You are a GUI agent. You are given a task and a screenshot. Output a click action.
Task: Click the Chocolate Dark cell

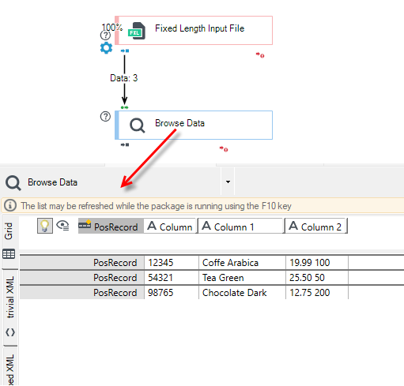(242, 293)
